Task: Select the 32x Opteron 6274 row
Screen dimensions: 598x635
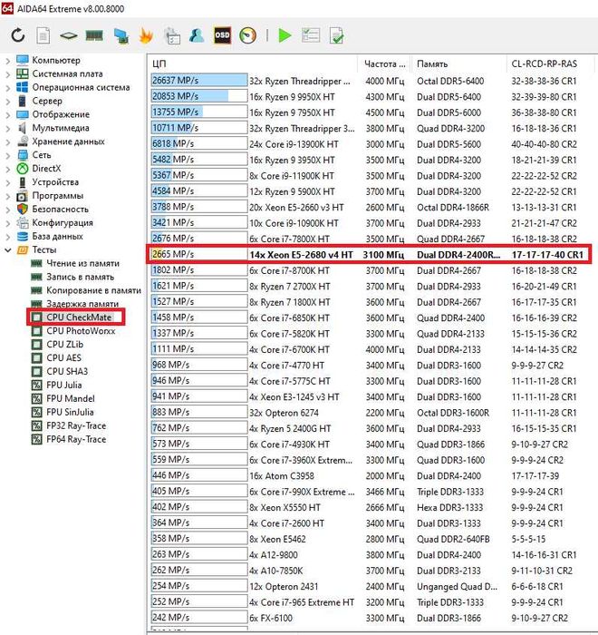Action: (369, 413)
